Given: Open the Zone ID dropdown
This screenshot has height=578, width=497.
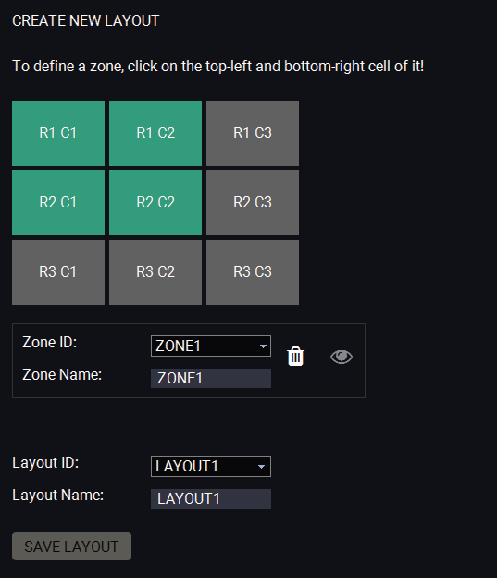Looking at the screenshot, I should click(x=211, y=346).
